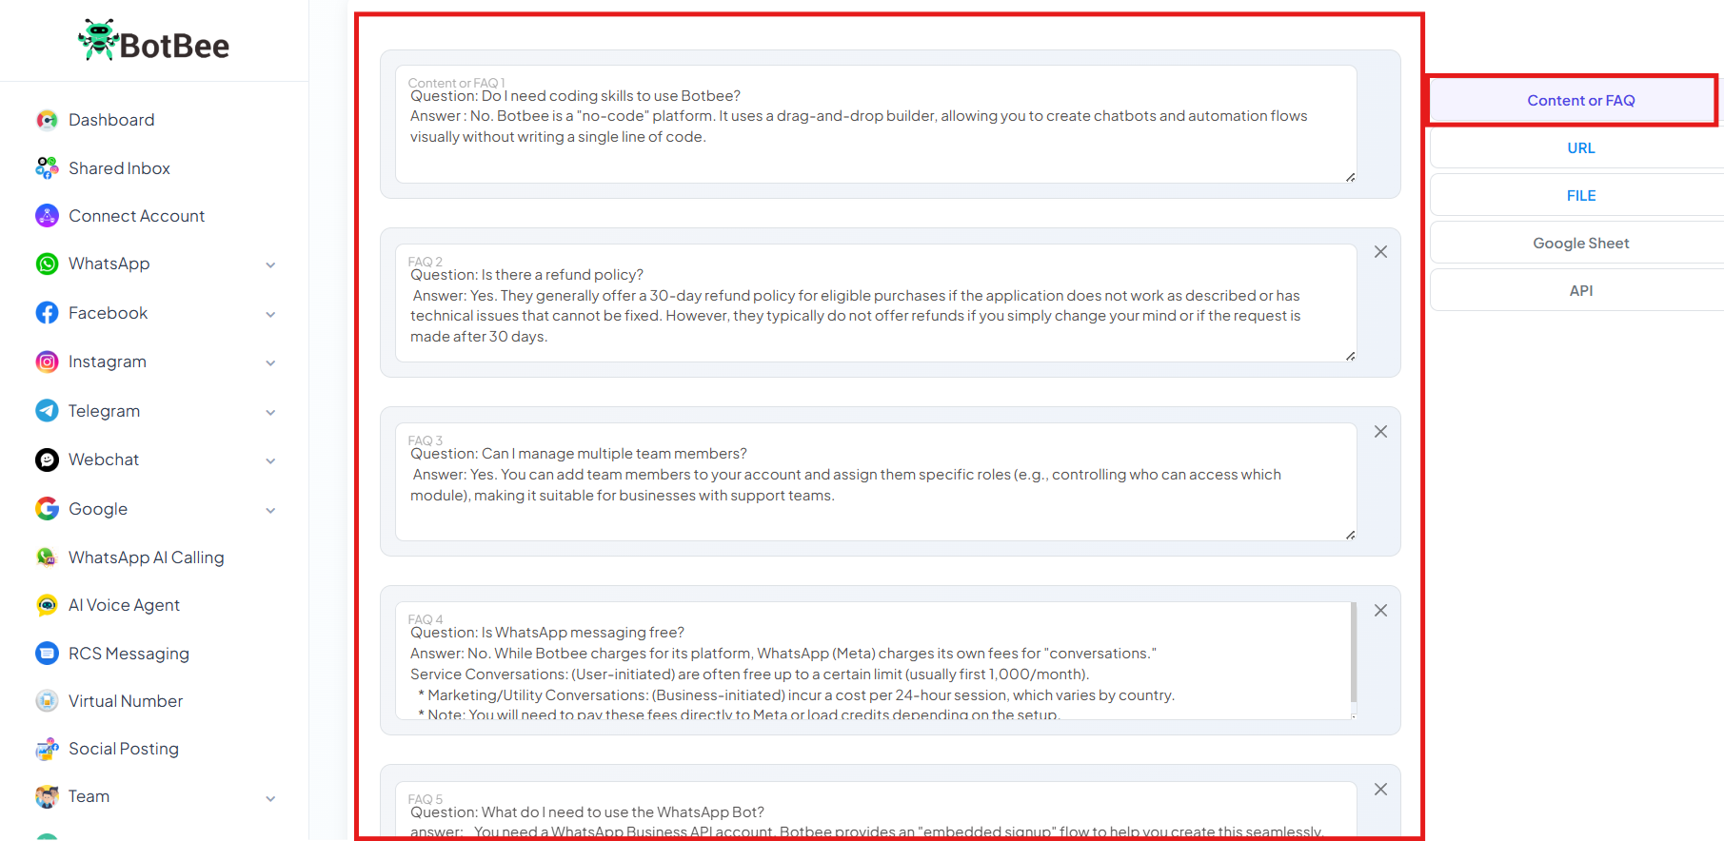The width and height of the screenshot is (1724, 841).
Task: Edit the FAQ 5 WhatsApp Bot text box
Action: coord(876,811)
